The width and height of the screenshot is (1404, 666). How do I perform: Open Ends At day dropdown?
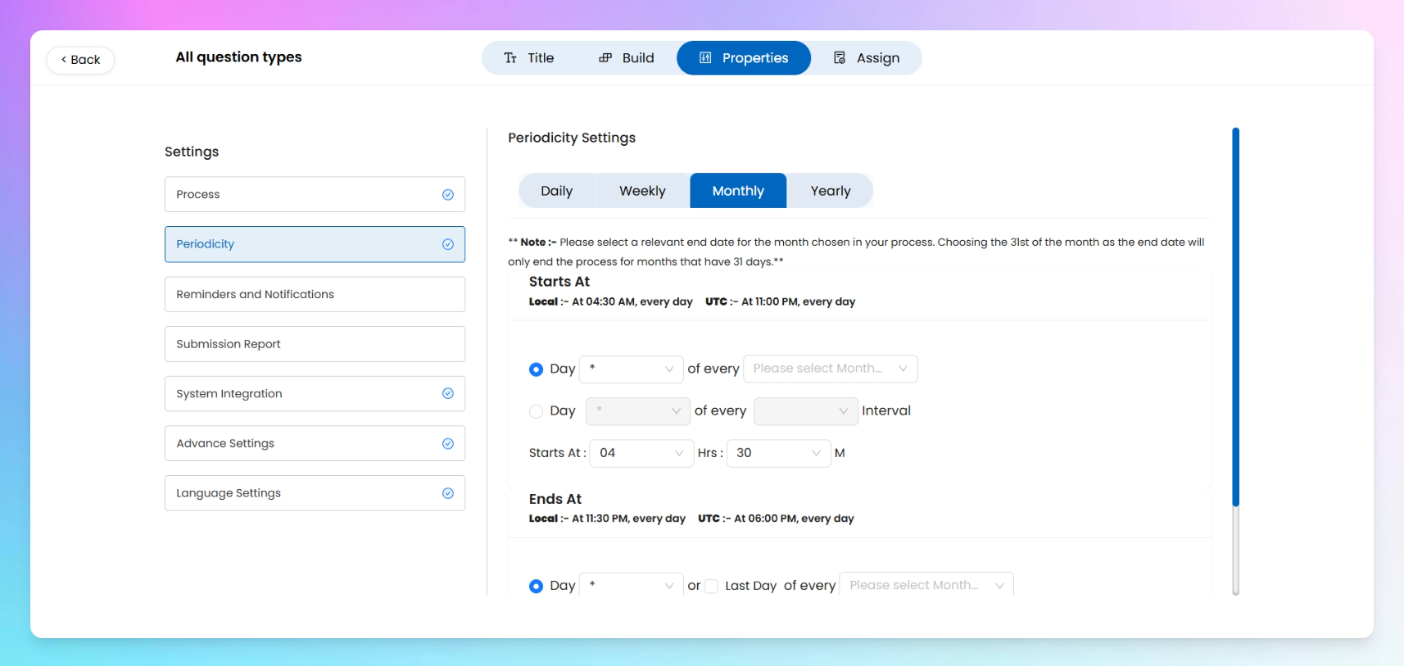632,585
